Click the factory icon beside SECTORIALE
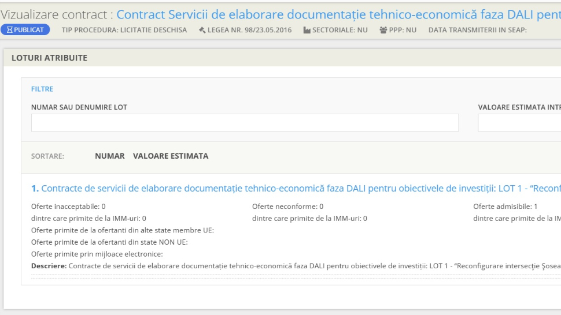Image resolution: width=561 pixels, height=315 pixels. (307, 30)
